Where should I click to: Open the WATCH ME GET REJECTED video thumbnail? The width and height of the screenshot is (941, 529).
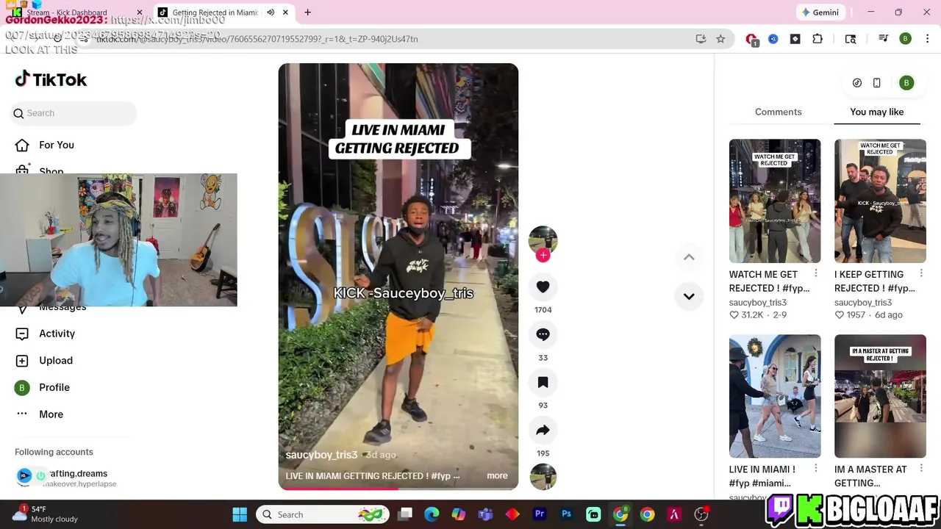point(775,201)
